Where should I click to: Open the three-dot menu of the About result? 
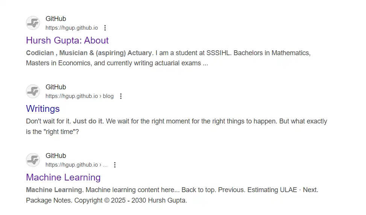pos(105,28)
